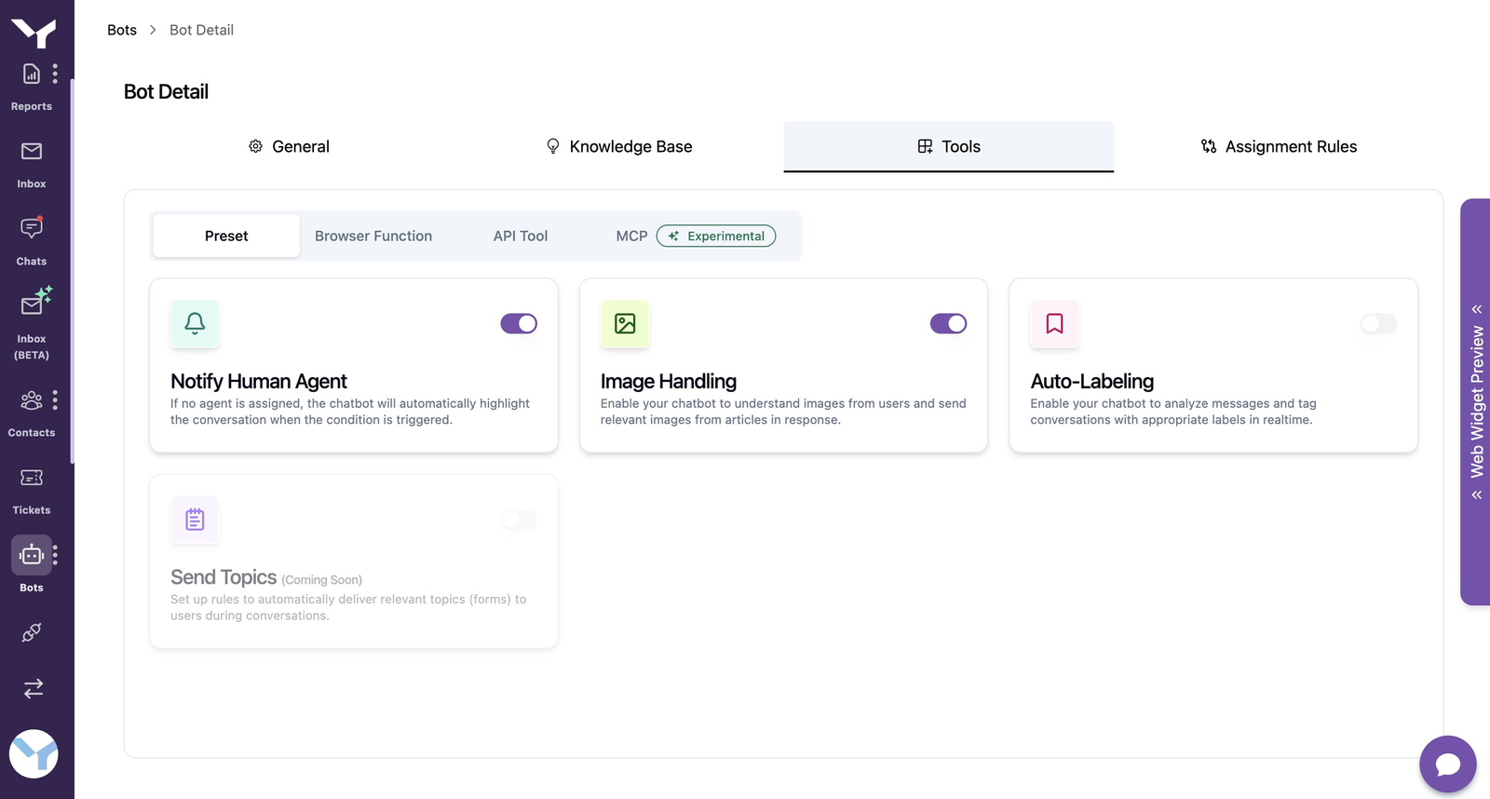Turn off the Image Handling toggle
The width and height of the screenshot is (1490, 799).
948,323
